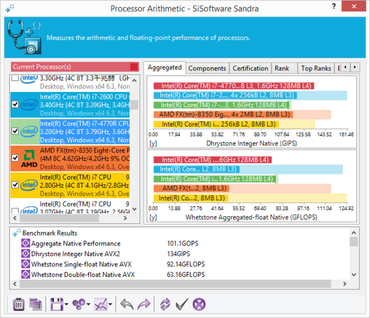Click the icon beside Whetstone Single-float Native AVX

point(26,264)
